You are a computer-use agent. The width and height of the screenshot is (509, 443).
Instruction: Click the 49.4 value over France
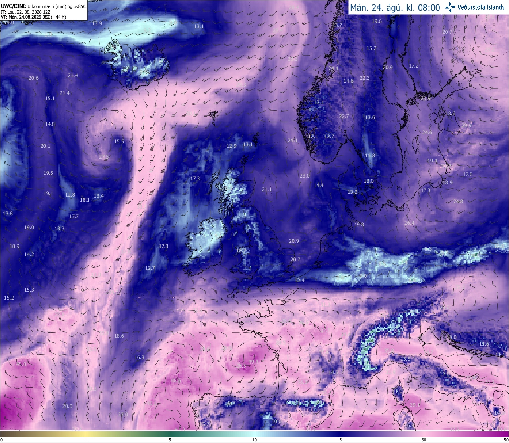click(253, 362)
